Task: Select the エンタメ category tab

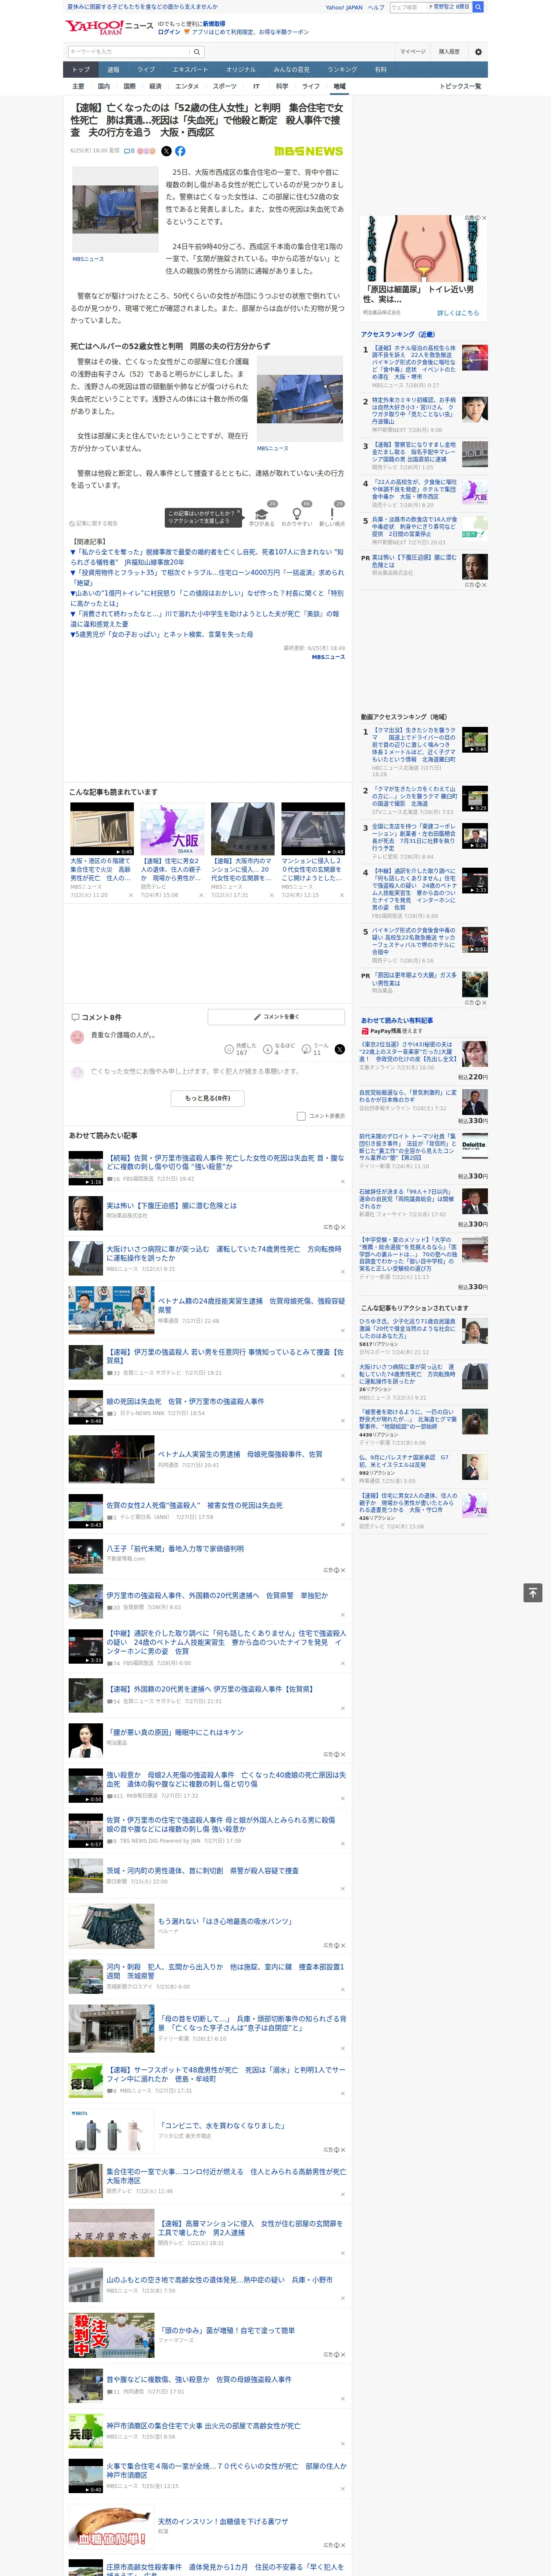Action: click(187, 86)
